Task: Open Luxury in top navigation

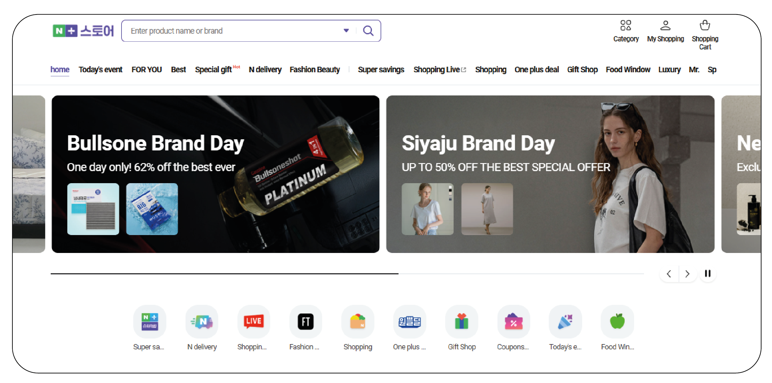Action: click(x=669, y=70)
